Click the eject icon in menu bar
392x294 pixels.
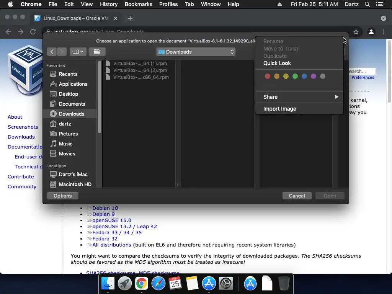pyautogui.click(x=279, y=4)
